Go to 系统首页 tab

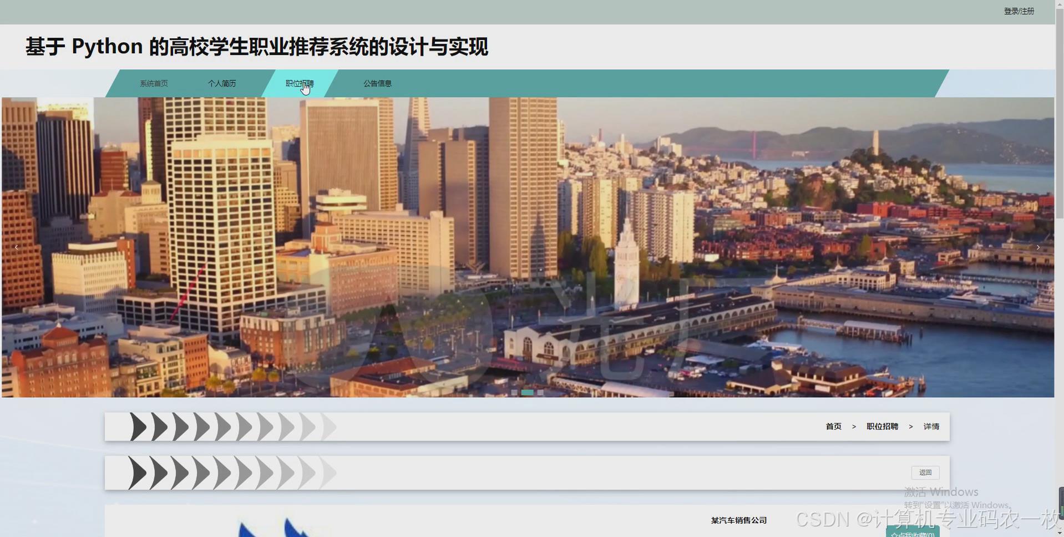coord(154,83)
